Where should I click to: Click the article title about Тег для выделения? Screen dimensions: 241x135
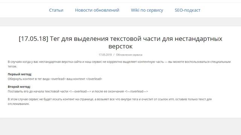click(120, 42)
